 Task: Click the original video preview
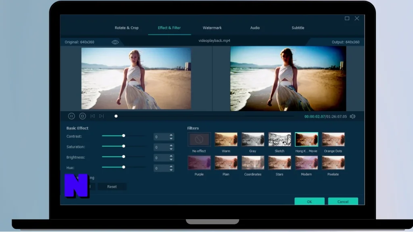tap(136, 79)
